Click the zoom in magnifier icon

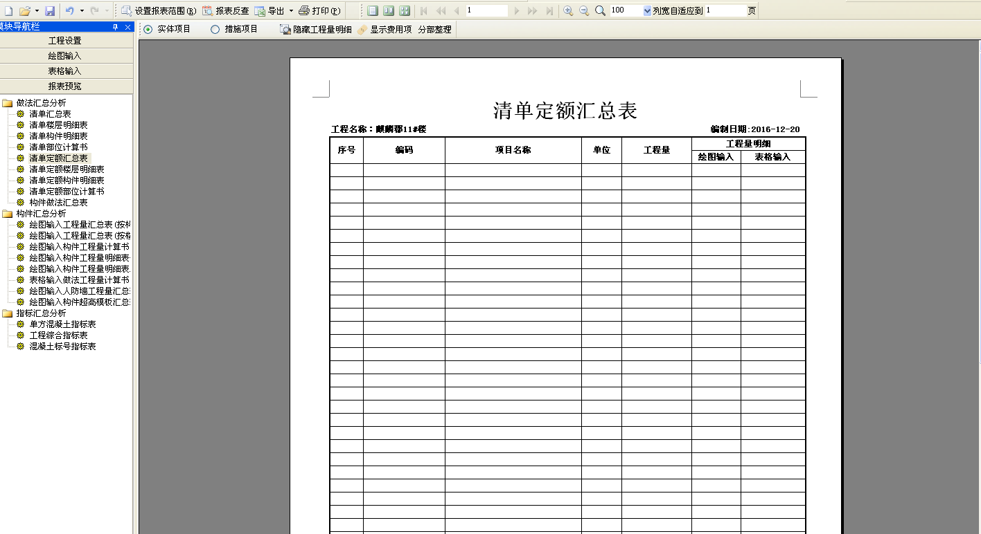coord(568,11)
